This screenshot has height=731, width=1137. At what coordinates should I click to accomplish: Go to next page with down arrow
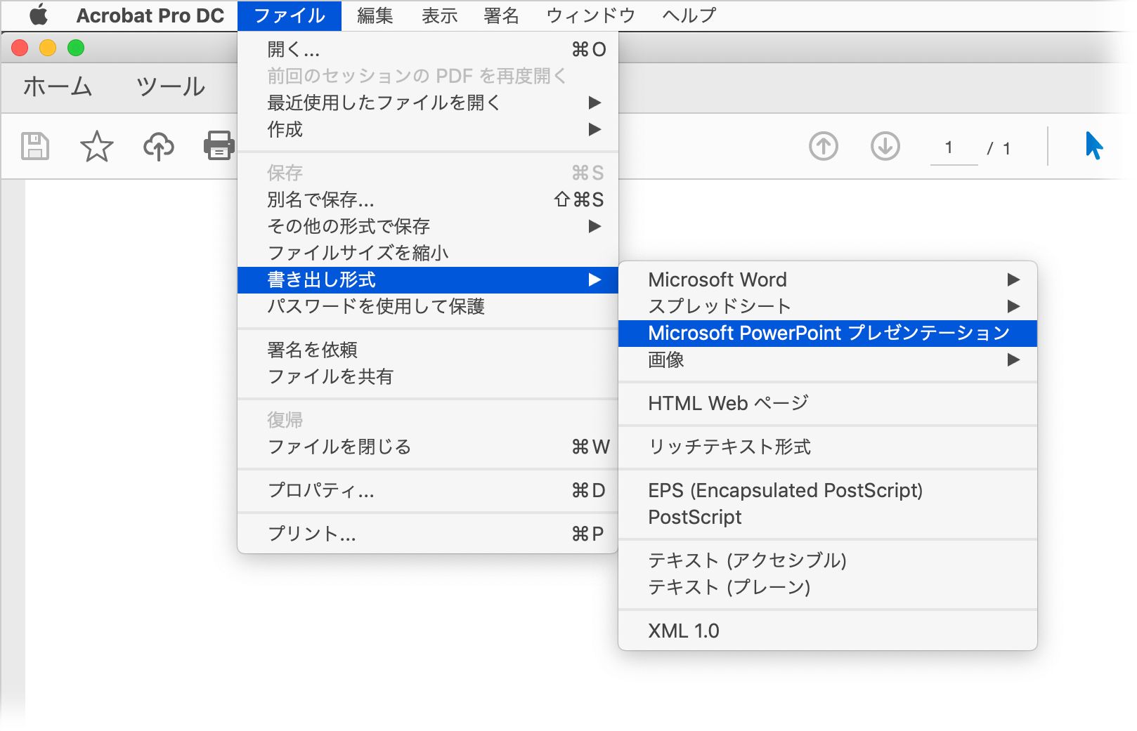click(885, 147)
